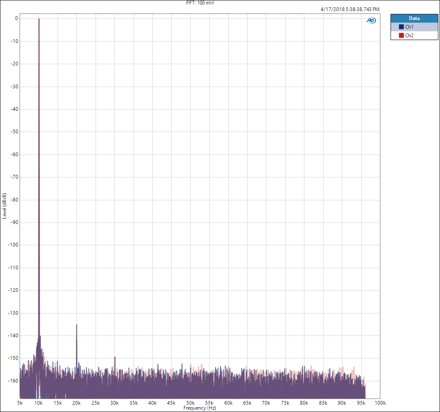440x412 pixels.
Task: Click the Level (dBrB) axis label
Action: coord(4,206)
